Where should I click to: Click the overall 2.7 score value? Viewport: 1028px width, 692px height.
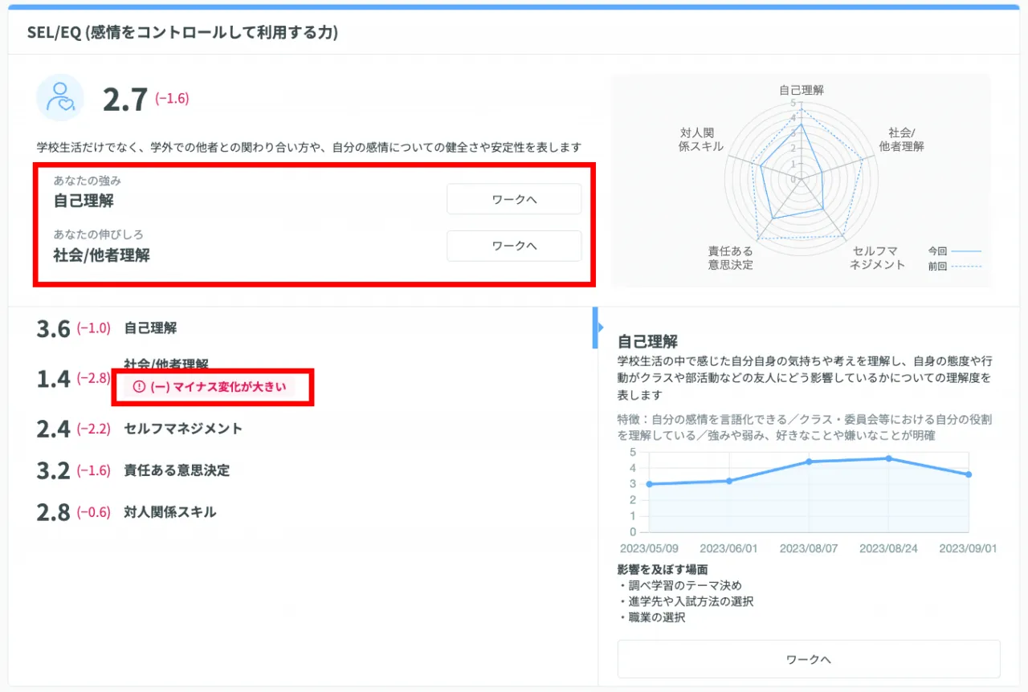pos(125,100)
